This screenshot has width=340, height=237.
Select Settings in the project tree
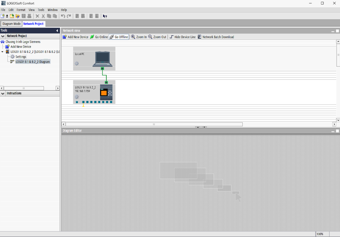coord(21,57)
